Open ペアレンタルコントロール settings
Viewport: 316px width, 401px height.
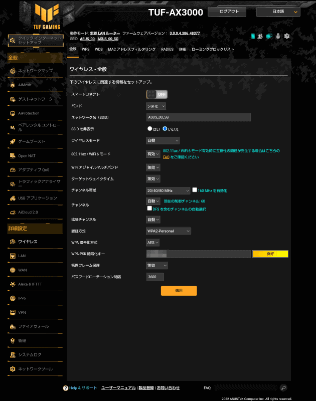(35, 127)
